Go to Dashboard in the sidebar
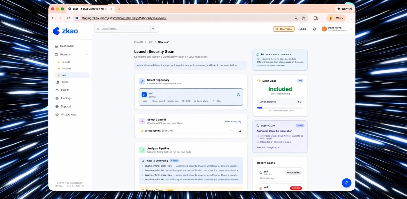The width and height of the screenshot is (407, 199). tap(67, 46)
